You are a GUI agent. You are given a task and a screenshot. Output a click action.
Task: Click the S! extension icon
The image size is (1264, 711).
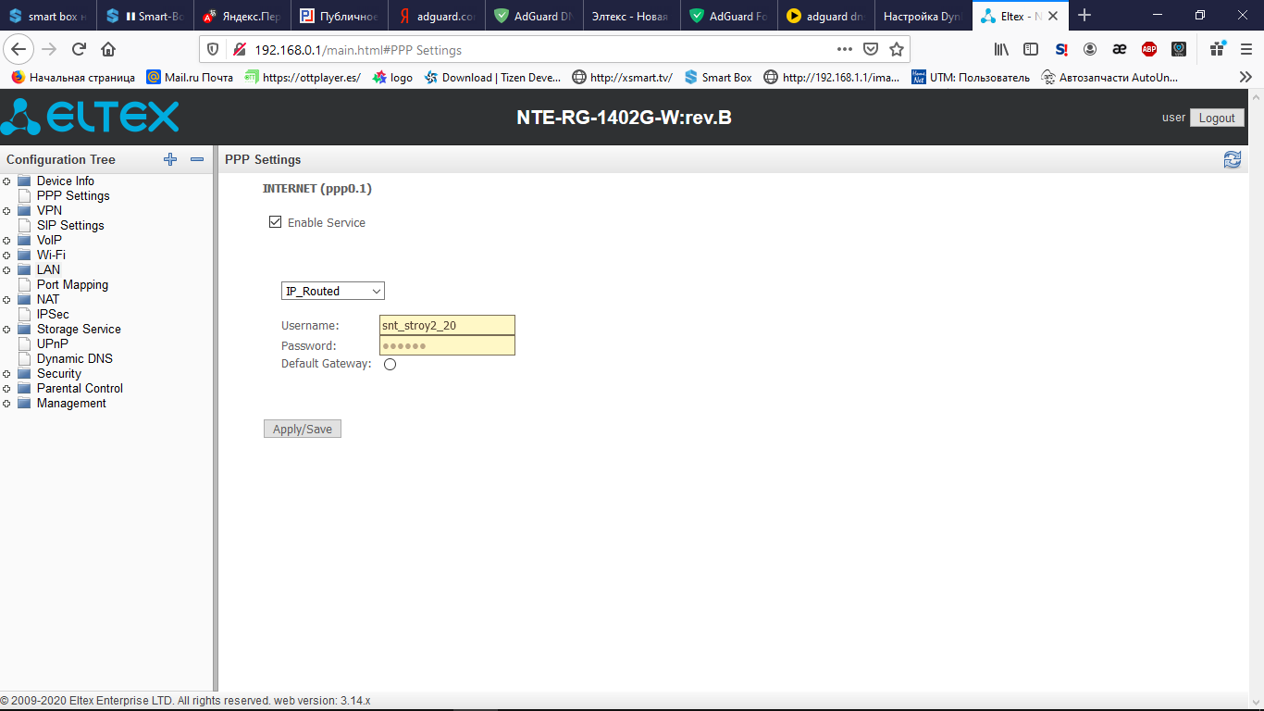(x=1061, y=49)
